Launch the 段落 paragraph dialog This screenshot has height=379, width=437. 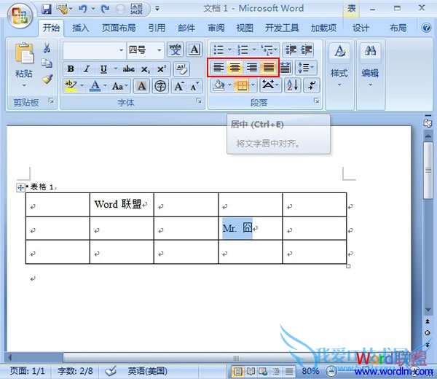[x=316, y=101]
